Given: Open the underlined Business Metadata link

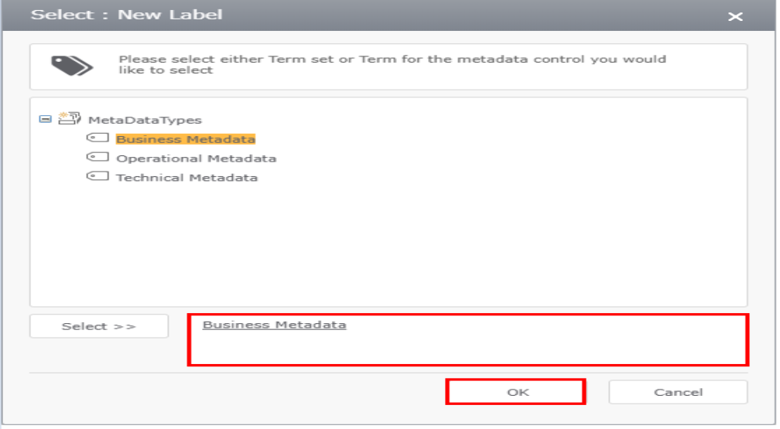Looking at the screenshot, I should [274, 325].
